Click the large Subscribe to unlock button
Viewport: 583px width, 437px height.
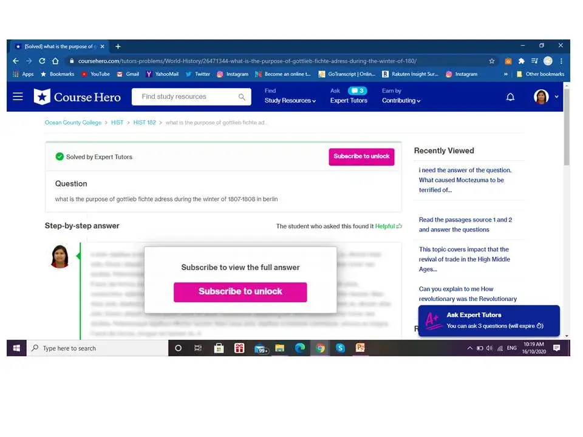pyautogui.click(x=240, y=292)
